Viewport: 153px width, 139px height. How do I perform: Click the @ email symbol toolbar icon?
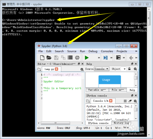77,58
